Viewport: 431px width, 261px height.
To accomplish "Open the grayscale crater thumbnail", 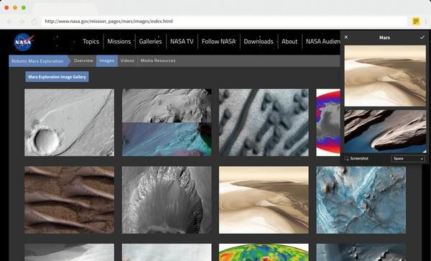I will click(x=69, y=122).
